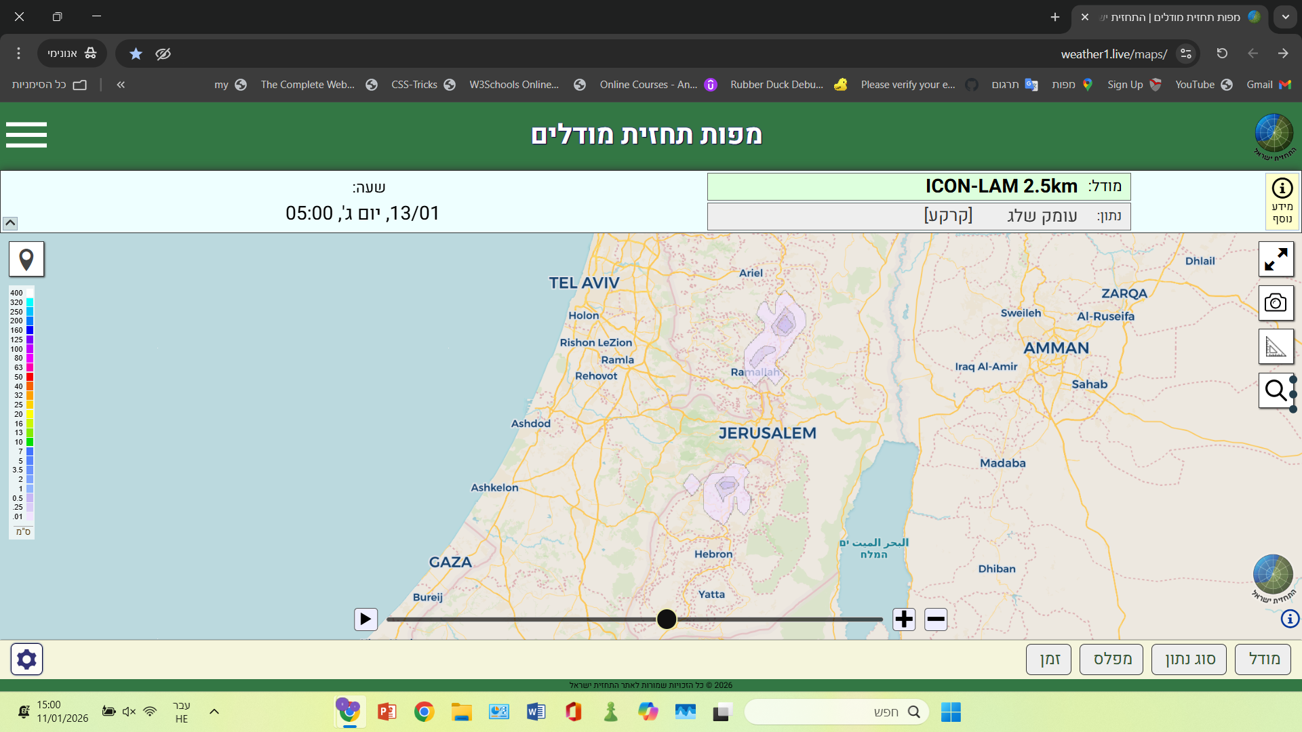Select the ruler measurement tool
The image size is (1302, 732).
coord(1276,346)
